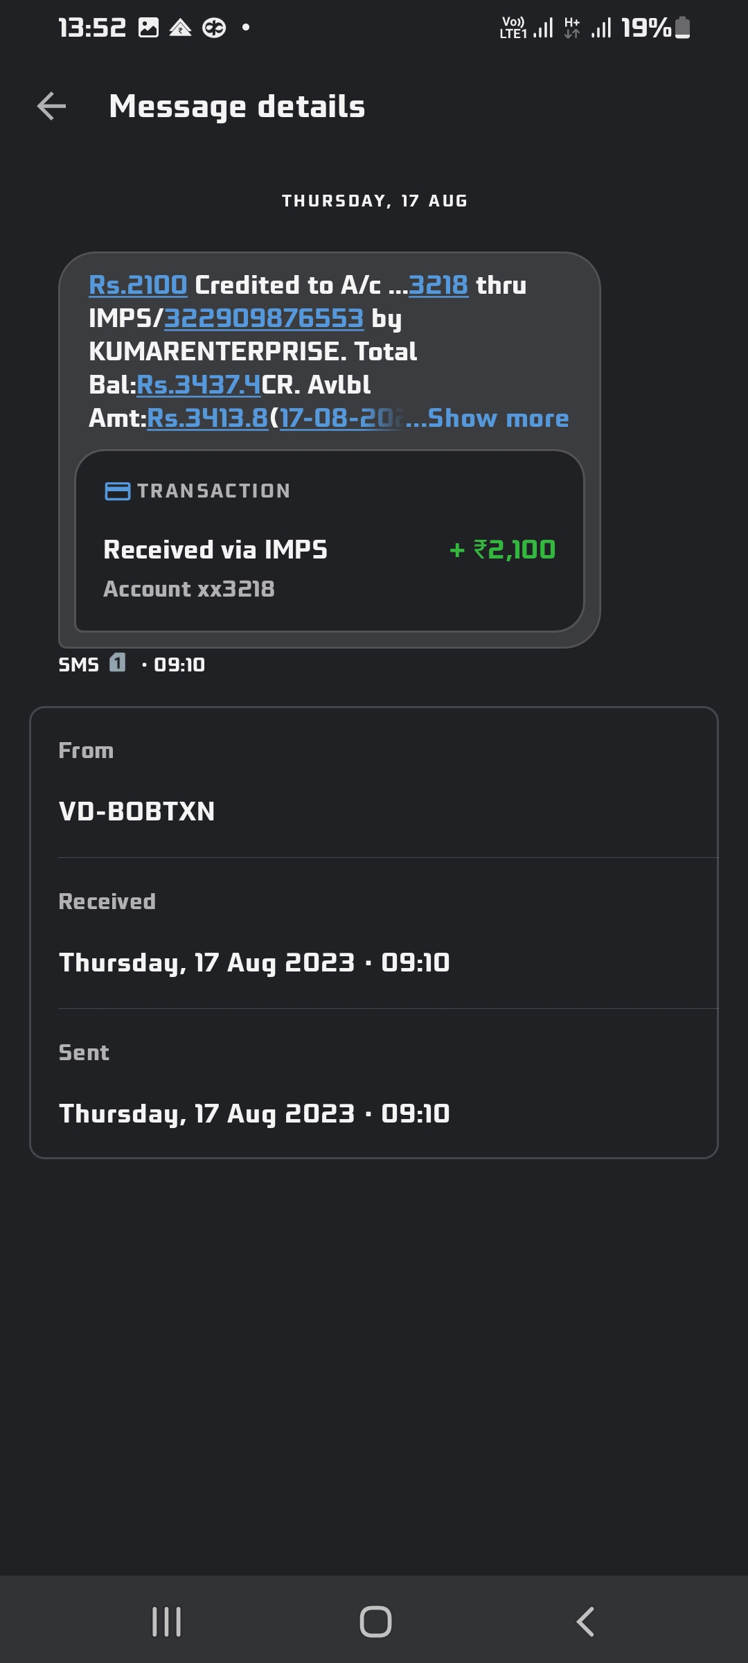The height and width of the screenshot is (1663, 748).
Task: Tap the image notification icon
Action: [x=148, y=28]
